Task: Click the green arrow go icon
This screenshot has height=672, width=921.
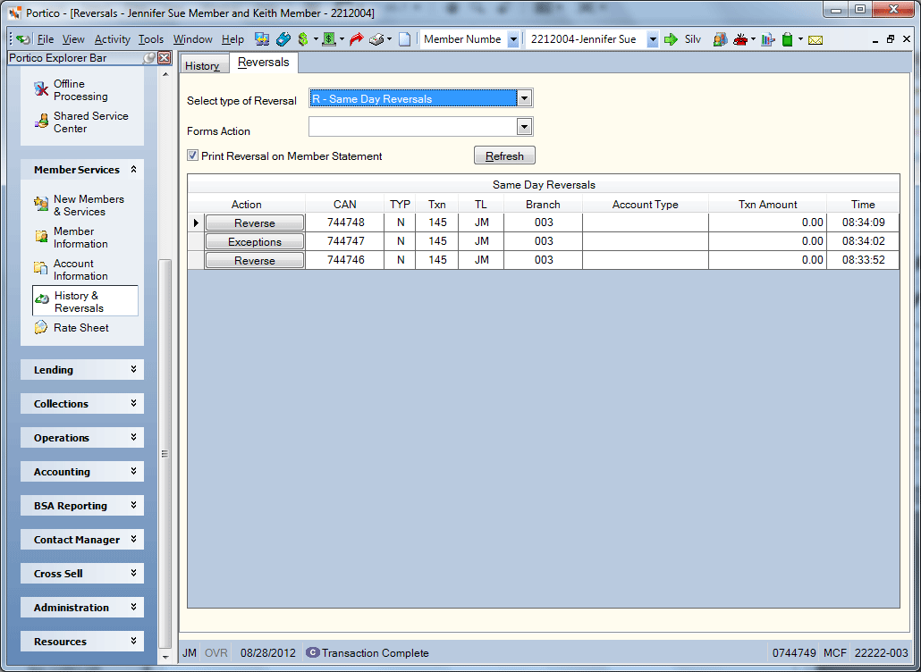Action: coord(671,39)
